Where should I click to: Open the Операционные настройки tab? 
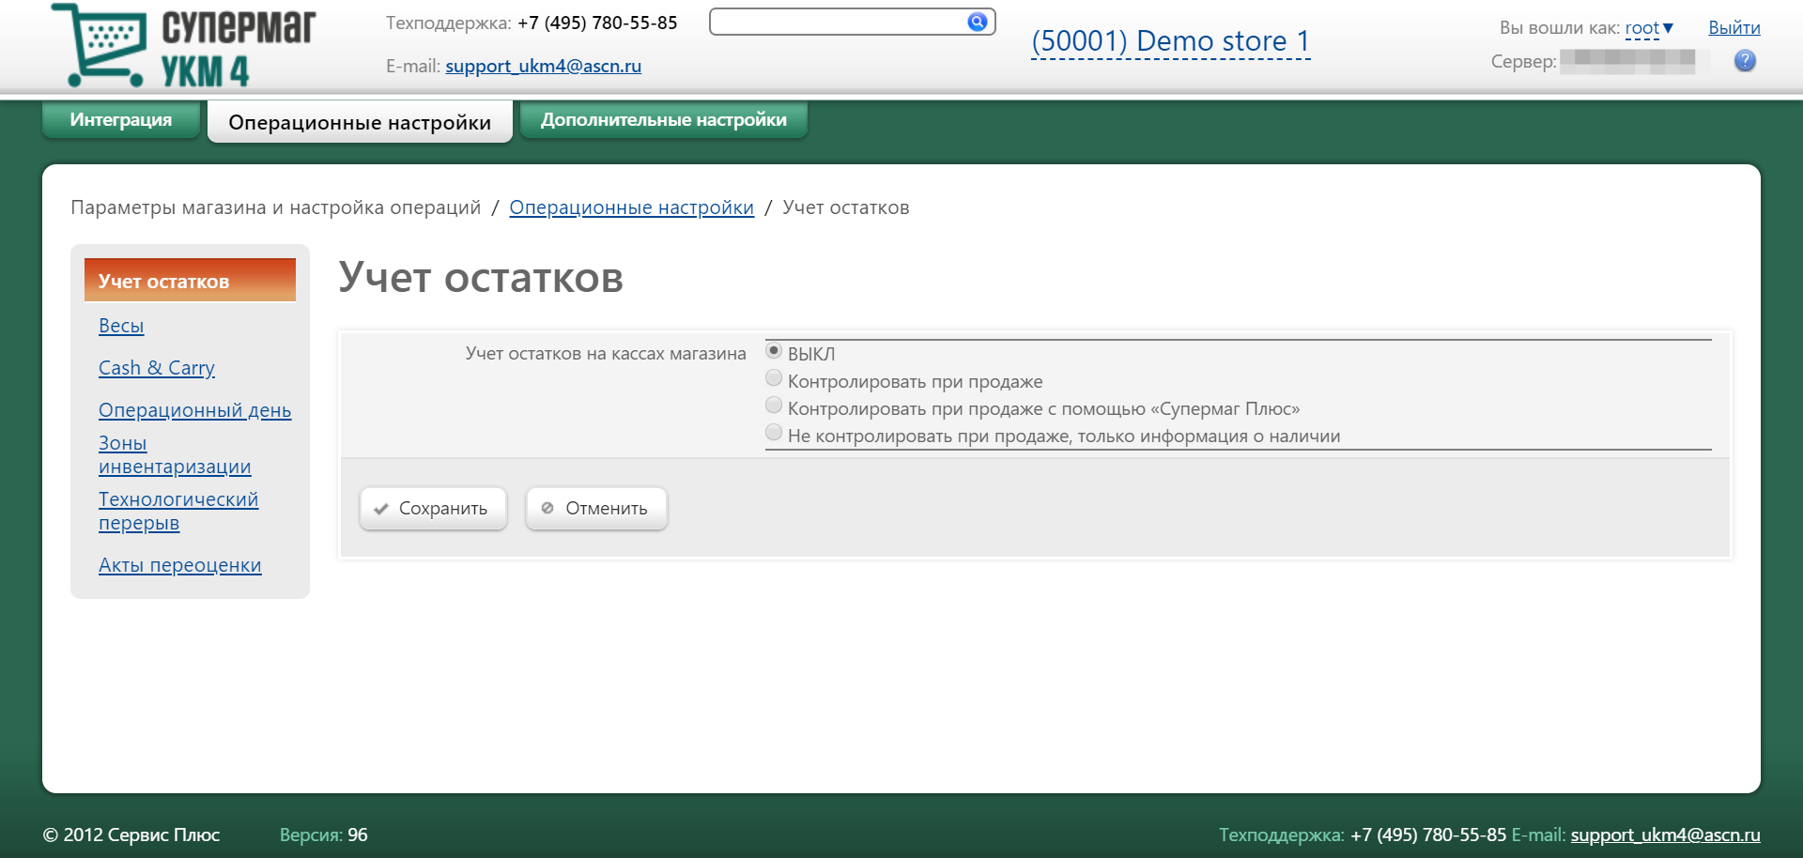tap(360, 123)
